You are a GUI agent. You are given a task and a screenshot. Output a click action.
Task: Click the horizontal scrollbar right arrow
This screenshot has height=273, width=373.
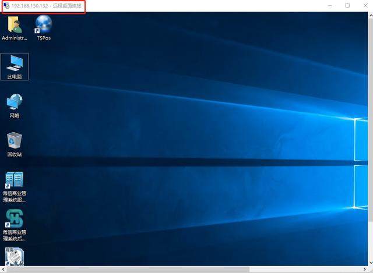(365, 269)
